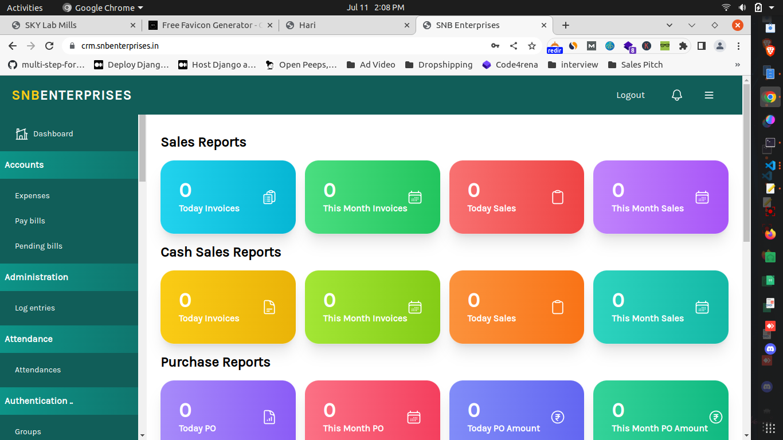Viewport: 783px width, 440px height.
Task: Open the Chrome profile avatar
Action: 720,46
